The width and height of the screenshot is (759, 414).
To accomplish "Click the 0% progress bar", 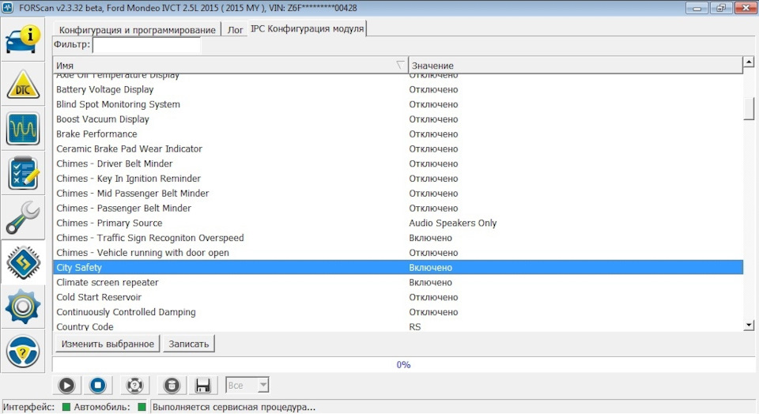I will pos(403,365).
